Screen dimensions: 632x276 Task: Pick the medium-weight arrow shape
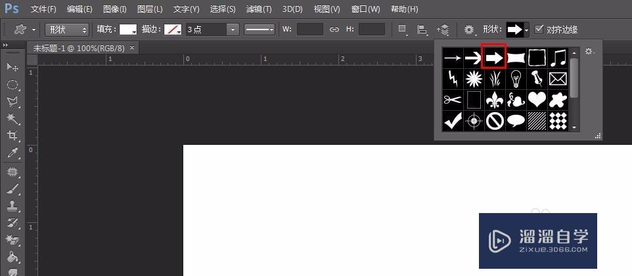coord(474,58)
